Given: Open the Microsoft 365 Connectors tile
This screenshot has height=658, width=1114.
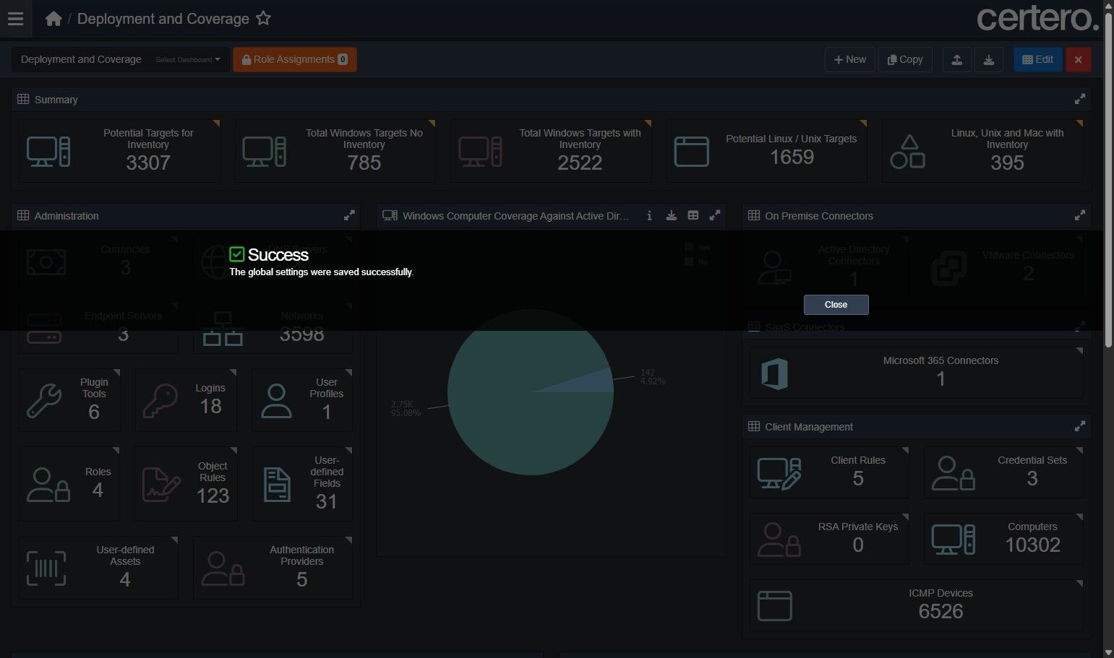Looking at the screenshot, I should [917, 372].
